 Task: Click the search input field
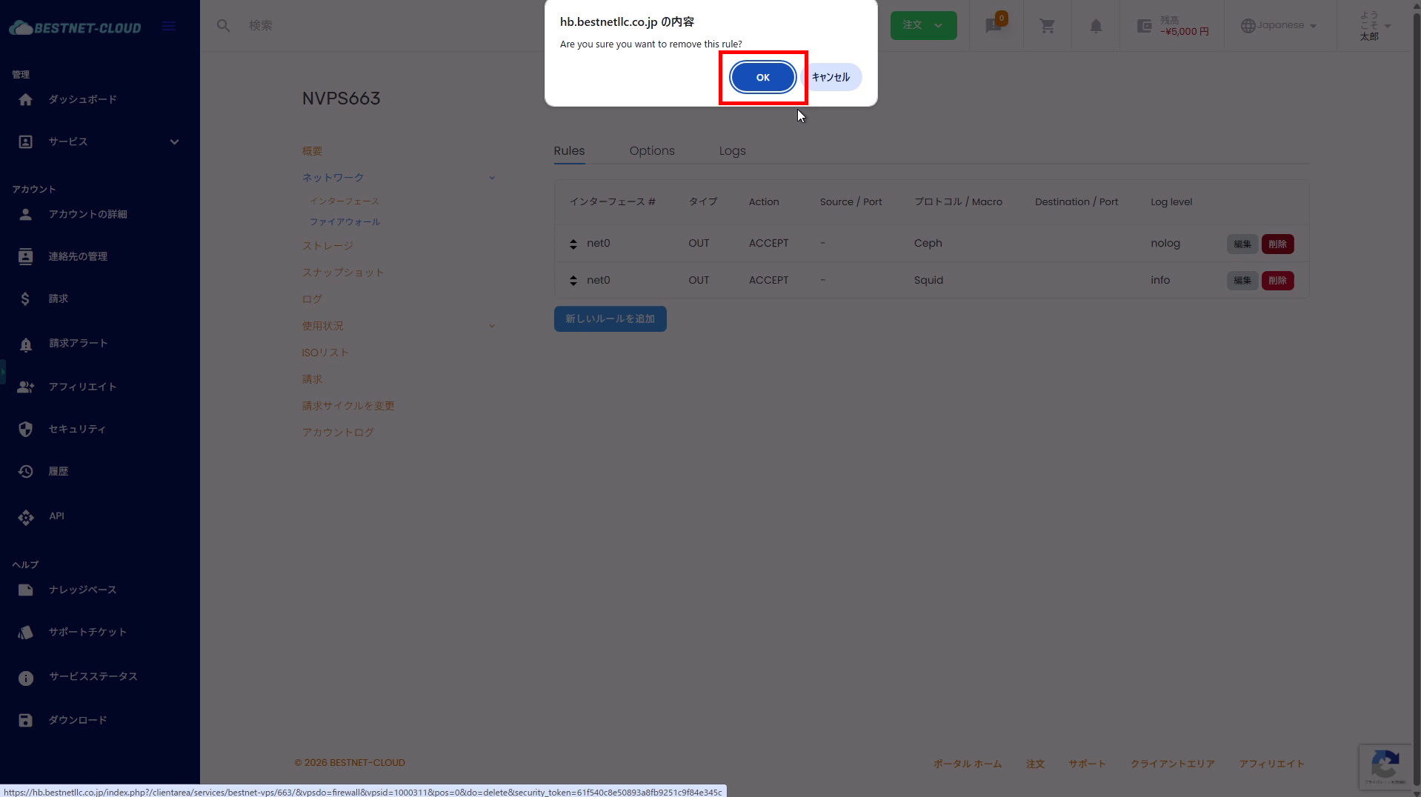[370, 26]
